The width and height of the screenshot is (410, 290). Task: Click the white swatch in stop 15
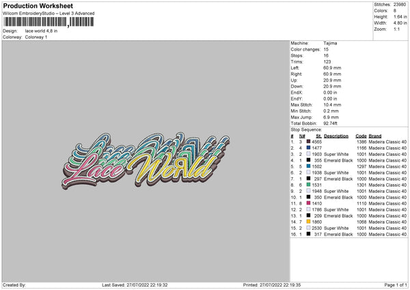tap(310, 228)
